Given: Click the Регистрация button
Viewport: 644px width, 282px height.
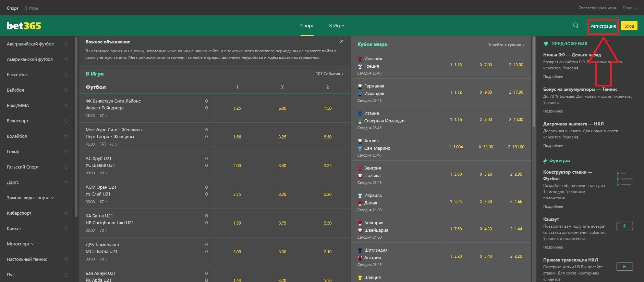Looking at the screenshot, I should [603, 26].
